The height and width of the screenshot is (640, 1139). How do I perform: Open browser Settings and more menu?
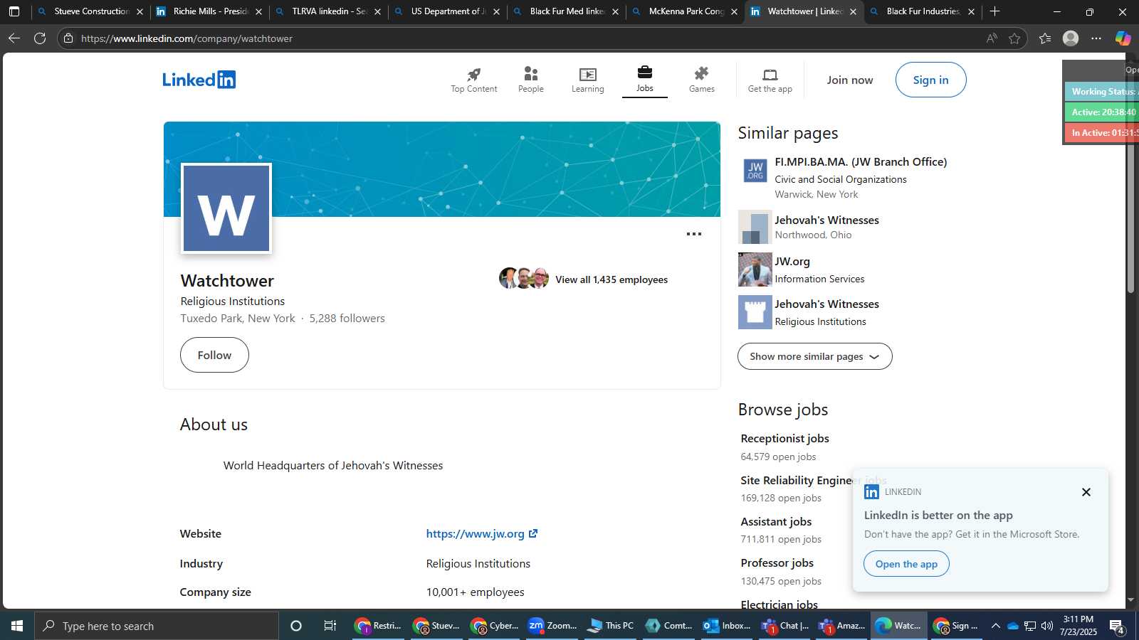pyautogui.click(x=1096, y=38)
